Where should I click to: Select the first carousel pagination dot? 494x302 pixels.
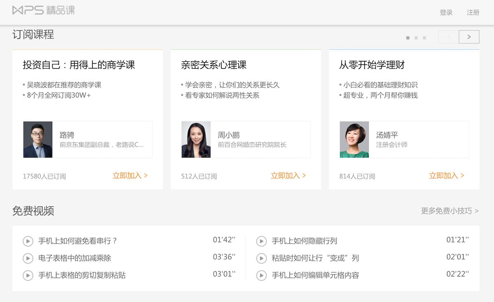pyautogui.click(x=408, y=37)
